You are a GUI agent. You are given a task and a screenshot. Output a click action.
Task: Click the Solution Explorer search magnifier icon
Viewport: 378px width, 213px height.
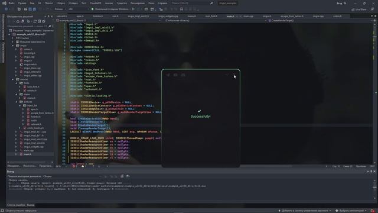(x=50, y=26)
